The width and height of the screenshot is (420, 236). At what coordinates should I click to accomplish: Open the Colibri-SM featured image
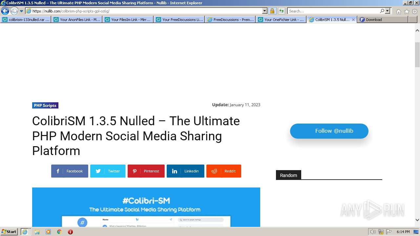pos(146,207)
